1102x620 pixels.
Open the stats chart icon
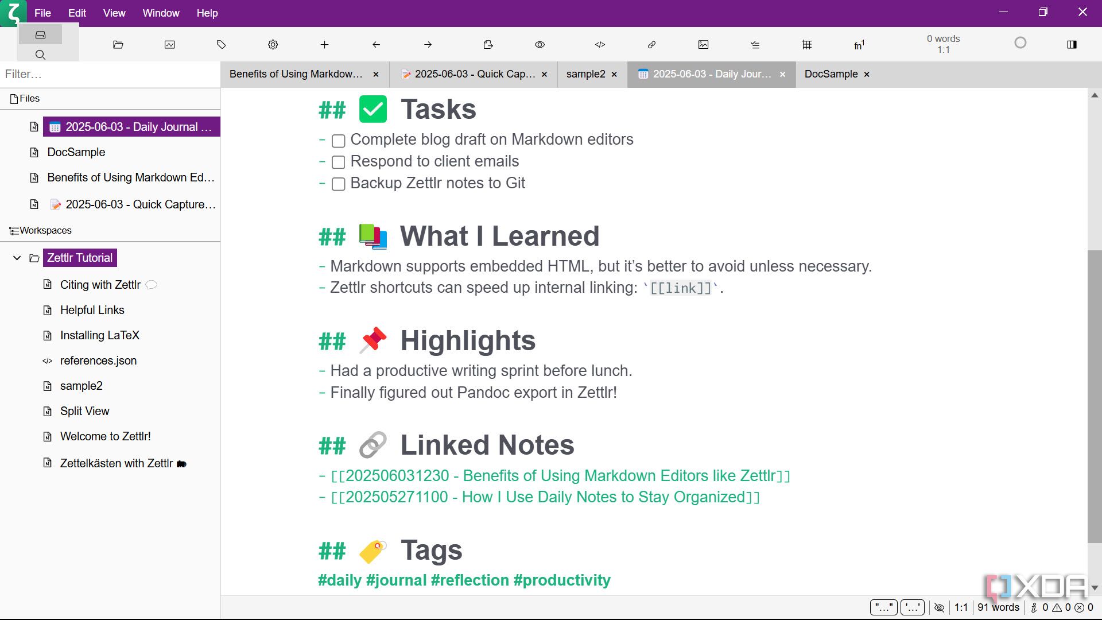[170, 44]
